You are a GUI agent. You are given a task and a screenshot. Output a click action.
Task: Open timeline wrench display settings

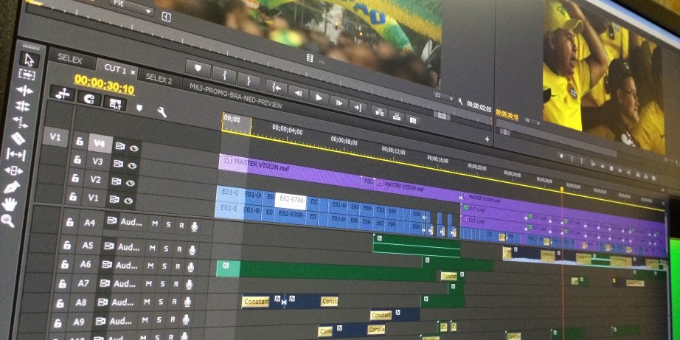[x=162, y=111]
